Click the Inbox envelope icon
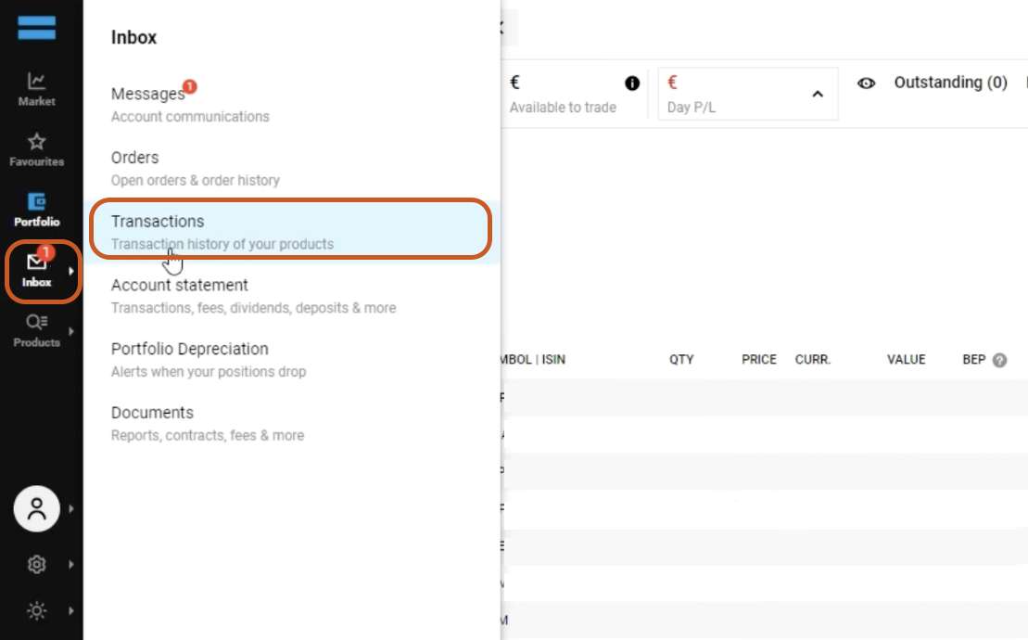The height and width of the screenshot is (640, 1028). coord(37,263)
